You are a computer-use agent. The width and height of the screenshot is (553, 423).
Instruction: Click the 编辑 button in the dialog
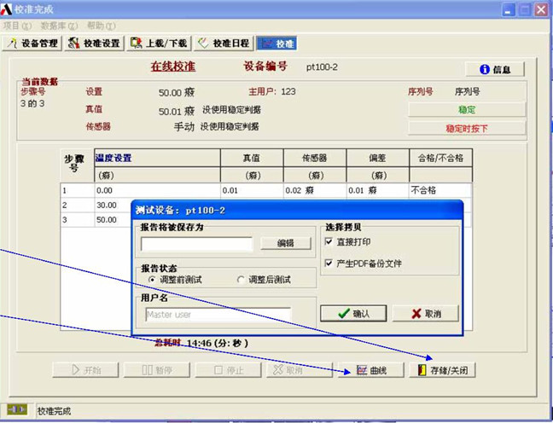click(x=286, y=243)
